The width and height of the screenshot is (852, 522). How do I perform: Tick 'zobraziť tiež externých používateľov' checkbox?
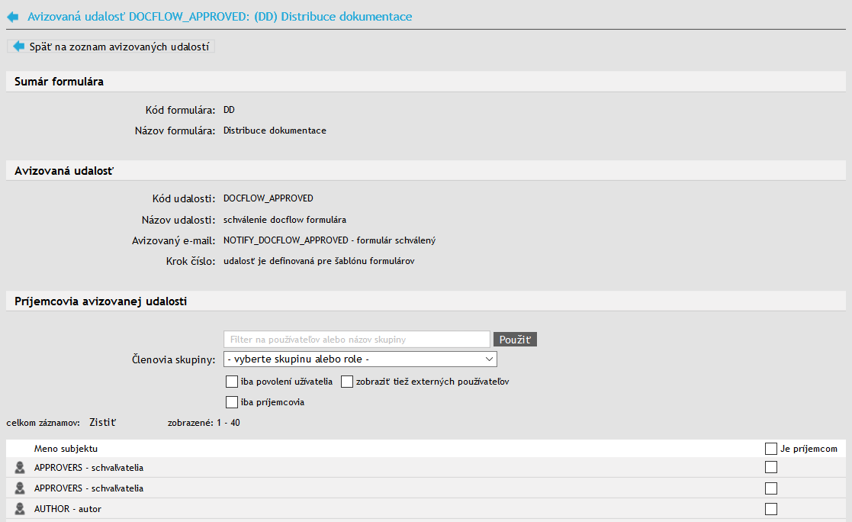(x=347, y=382)
